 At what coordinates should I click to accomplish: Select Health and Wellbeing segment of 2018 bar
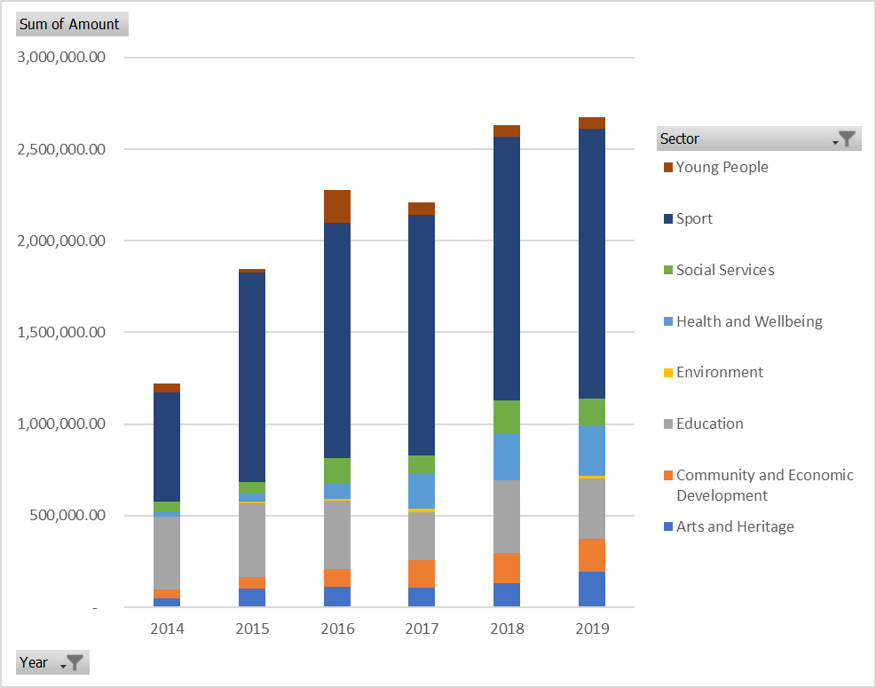pos(507,456)
